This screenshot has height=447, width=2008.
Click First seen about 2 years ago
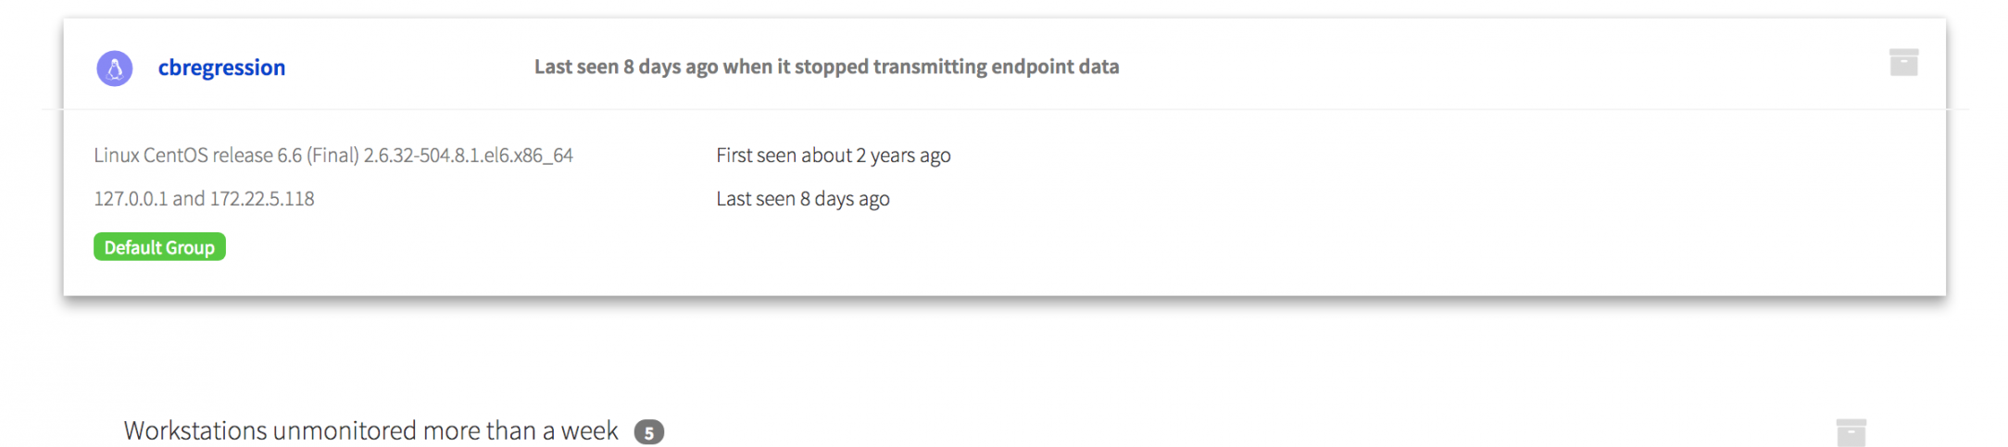pyautogui.click(x=833, y=155)
